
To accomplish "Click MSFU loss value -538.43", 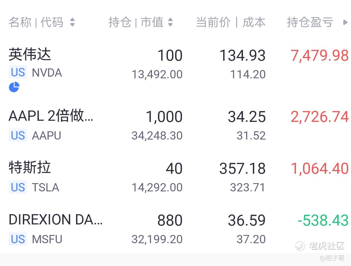I will [x=323, y=220].
